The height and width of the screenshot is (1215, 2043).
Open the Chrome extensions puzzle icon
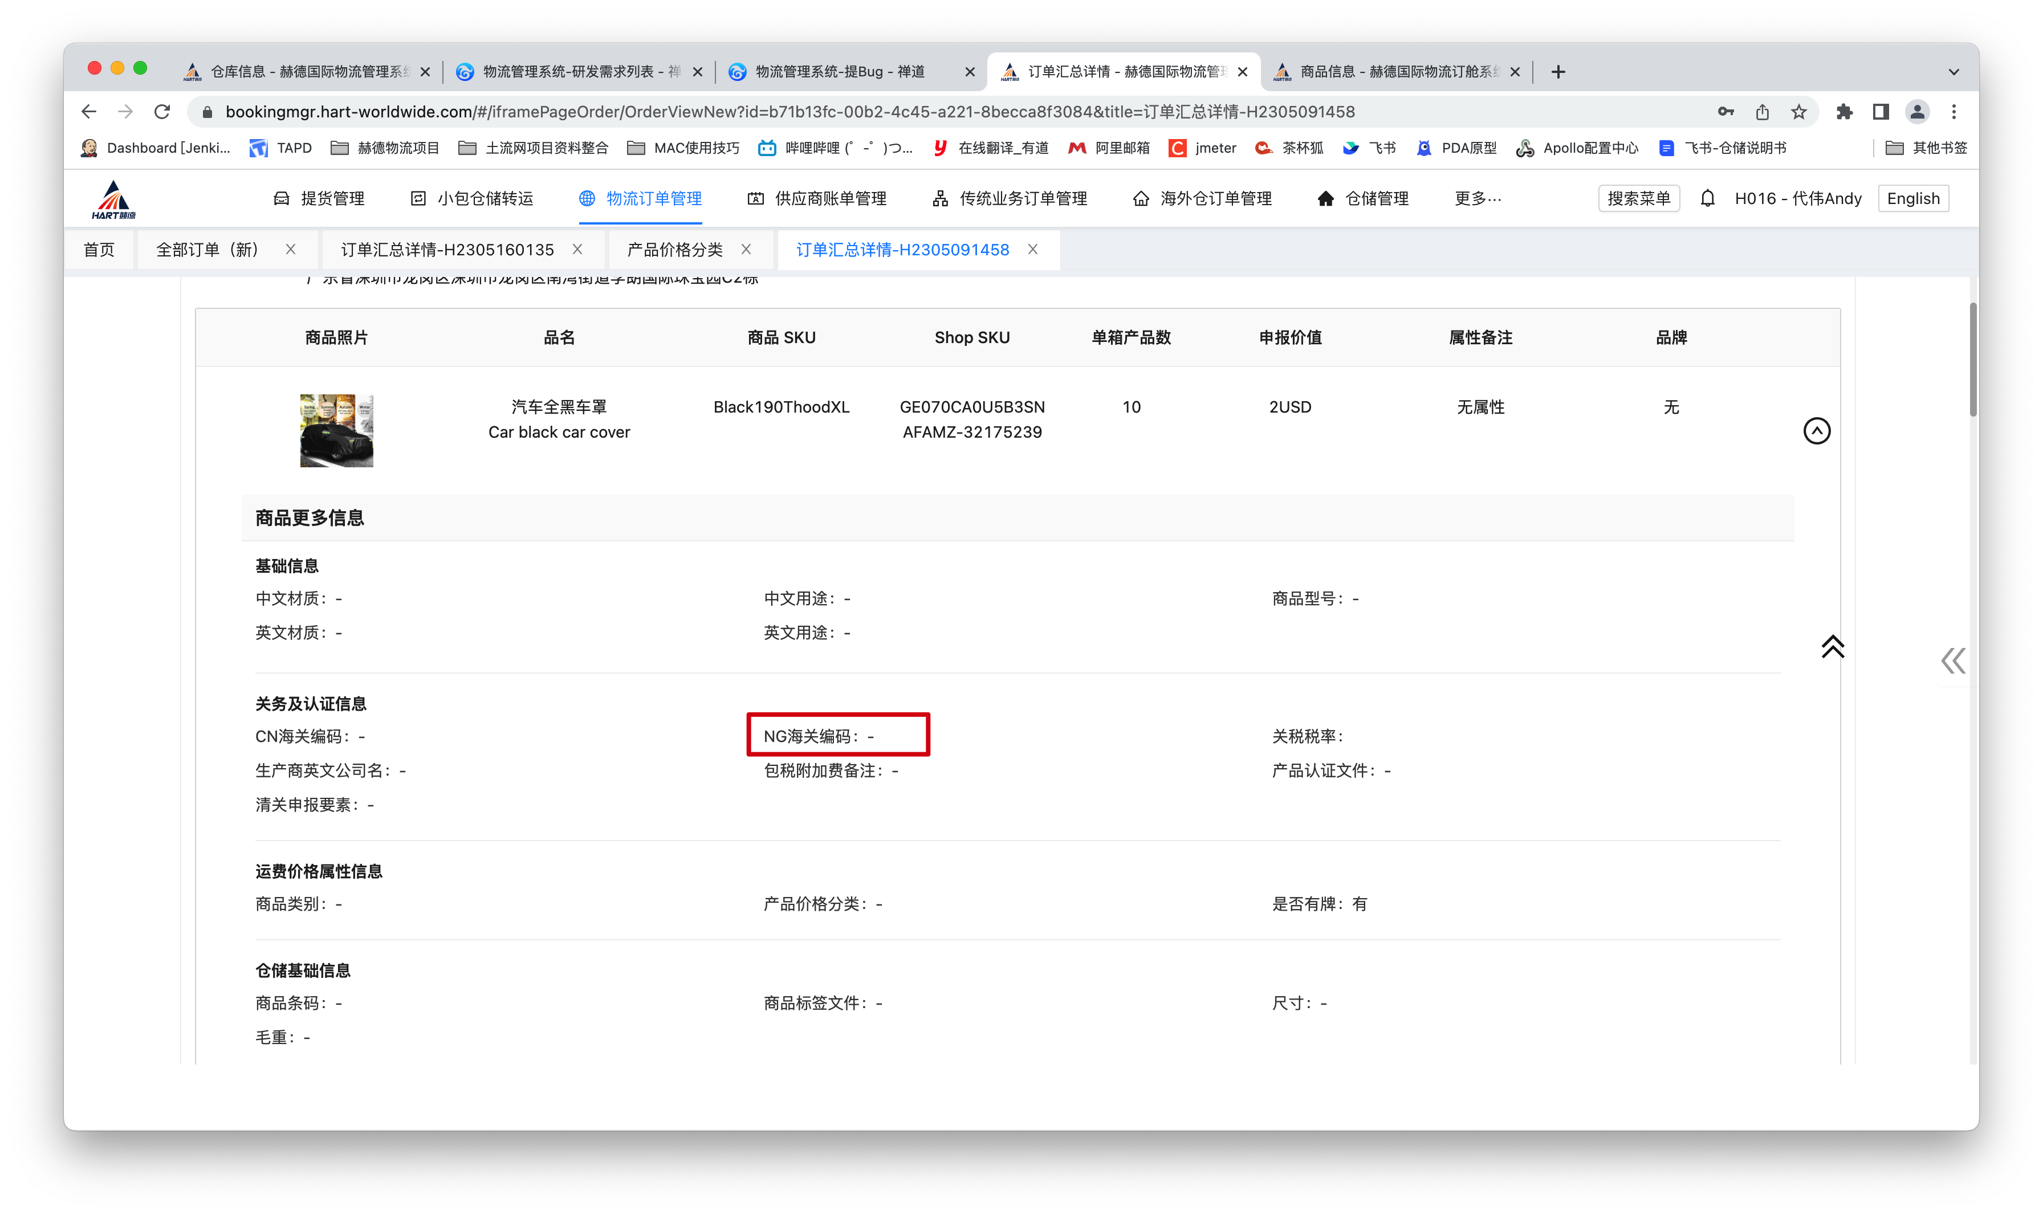(x=1844, y=111)
